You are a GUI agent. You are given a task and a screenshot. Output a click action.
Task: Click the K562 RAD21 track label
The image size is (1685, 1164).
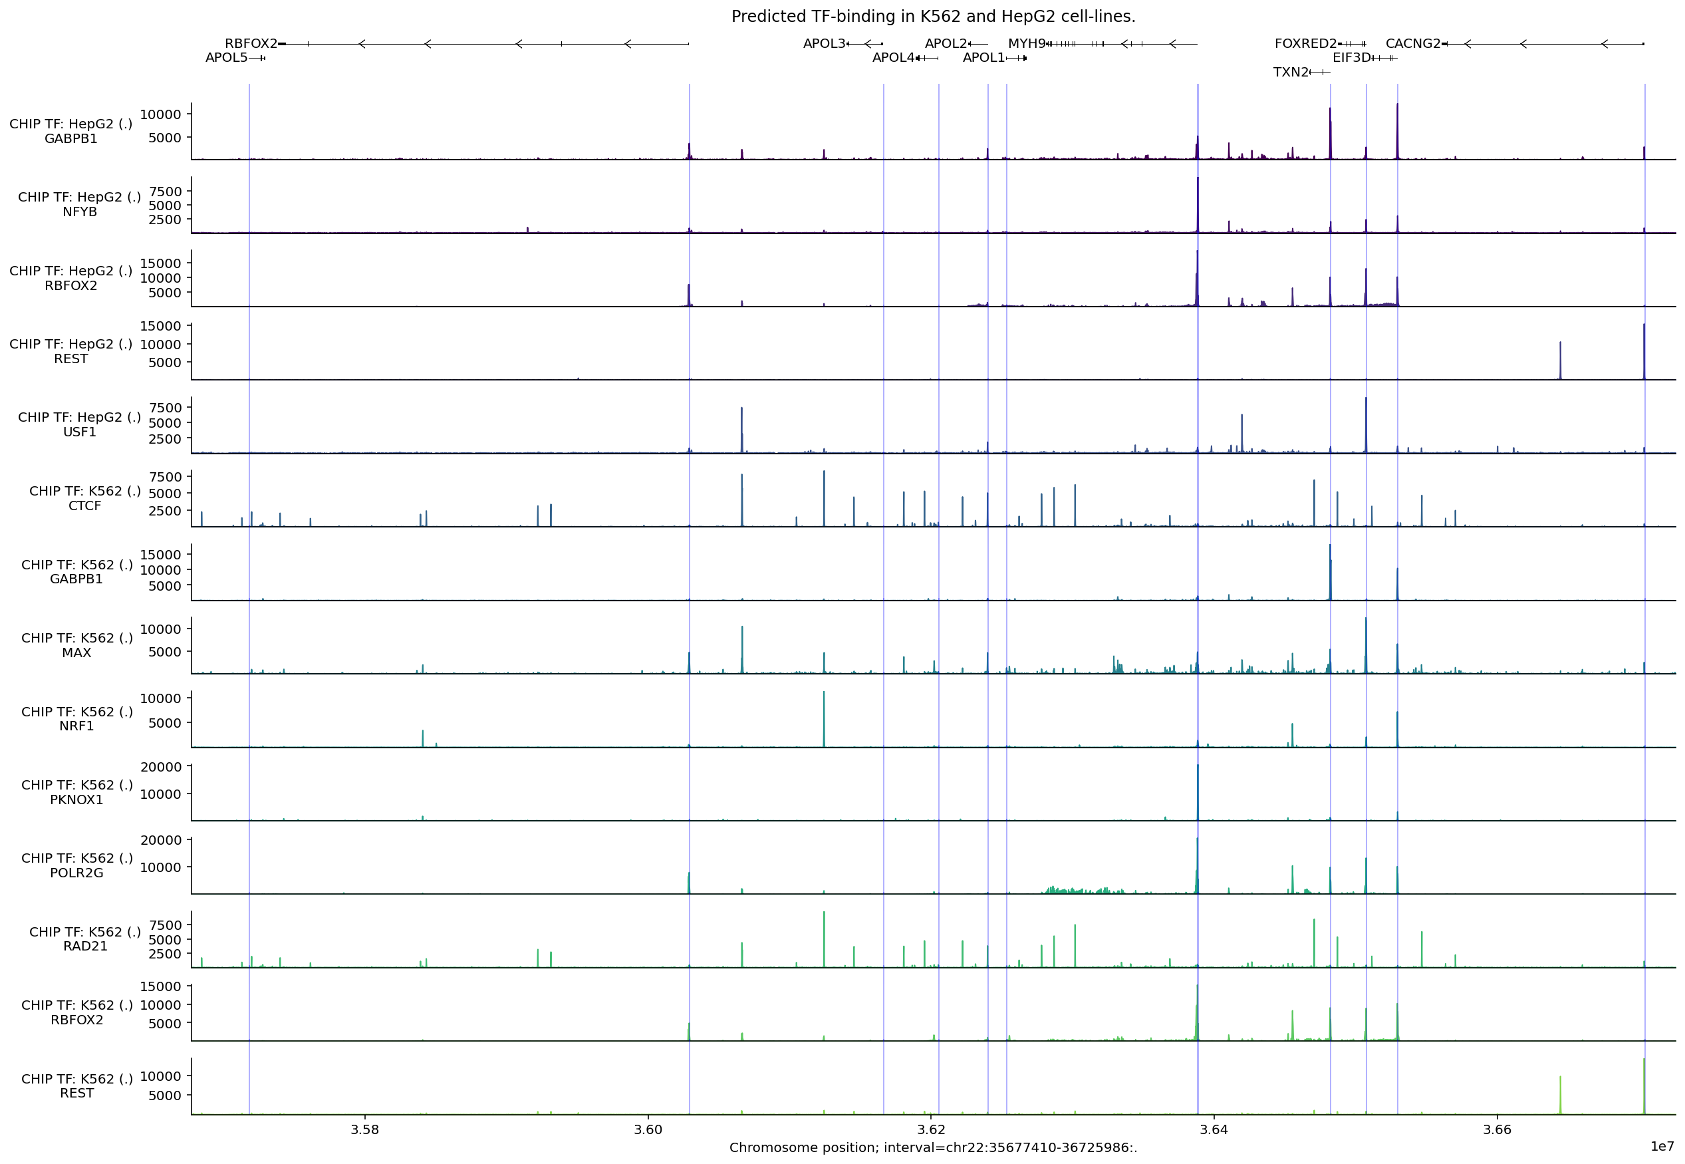pyautogui.click(x=84, y=939)
